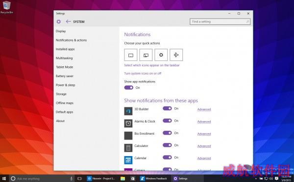Click the Notifications heading text
The width and height of the screenshot is (294, 182).
click(x=137, y=35)
